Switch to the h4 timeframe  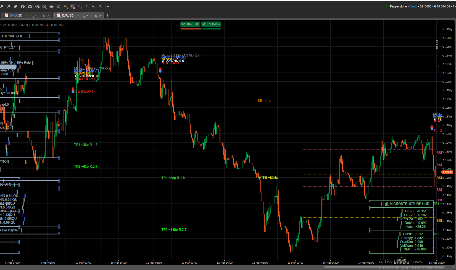click(79, 6)
